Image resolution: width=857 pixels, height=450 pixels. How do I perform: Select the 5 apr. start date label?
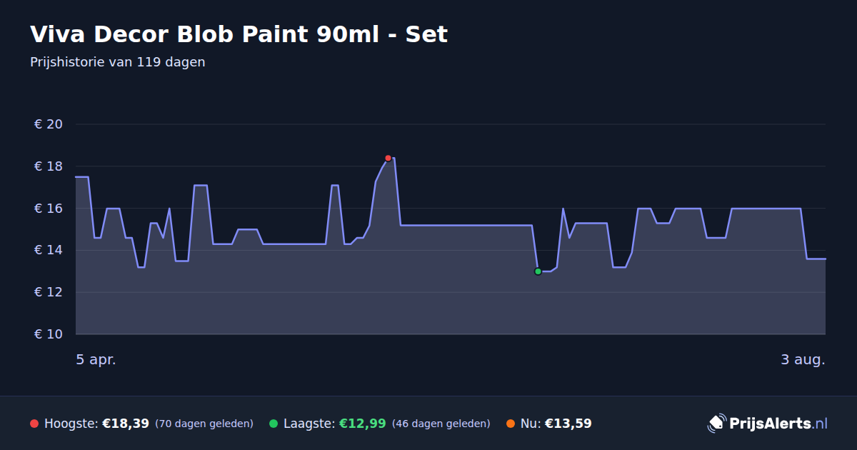pos(96,359)
